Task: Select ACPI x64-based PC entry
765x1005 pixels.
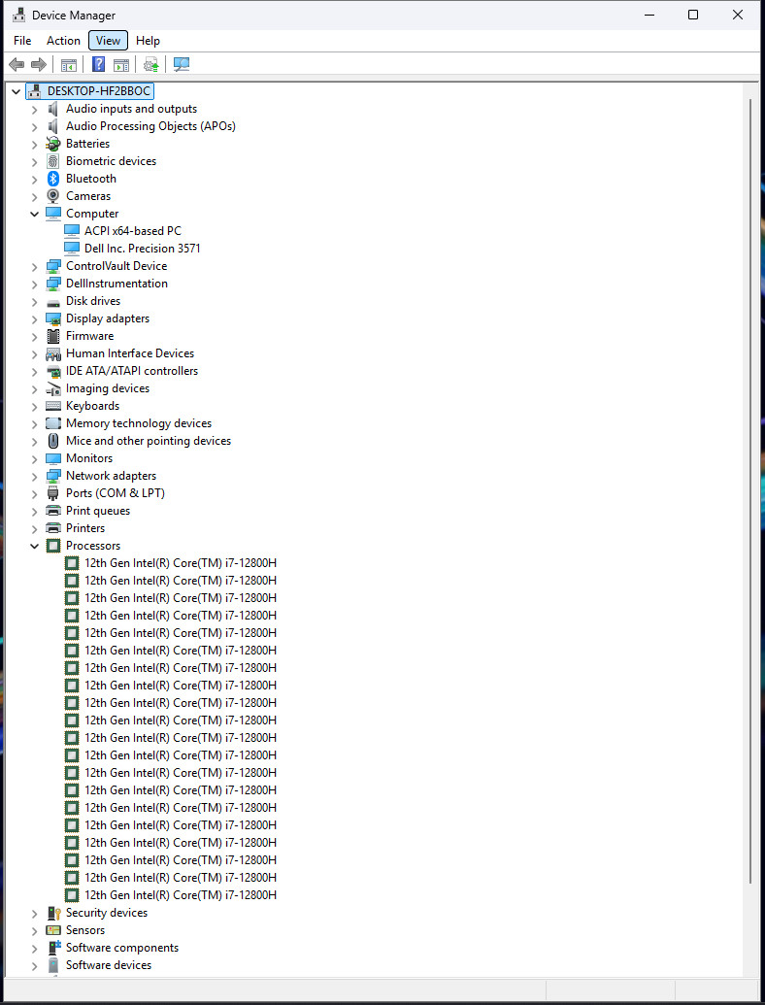Action: coord(133,231)
